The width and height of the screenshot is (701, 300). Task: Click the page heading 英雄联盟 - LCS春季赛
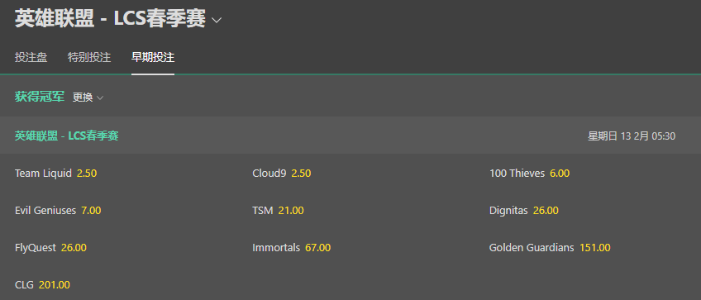[x=110, y=19]
